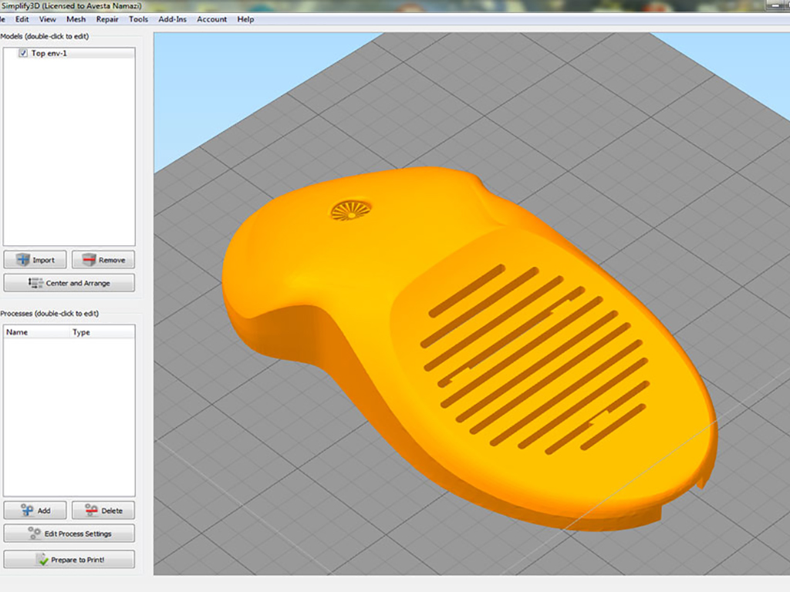This screenshot has width=790, height=592.
Task: Add a new process
Action: coord(35,510)
